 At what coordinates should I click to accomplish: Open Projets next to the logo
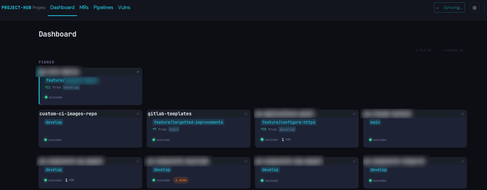pyautogui.click(x=39, y=8)
